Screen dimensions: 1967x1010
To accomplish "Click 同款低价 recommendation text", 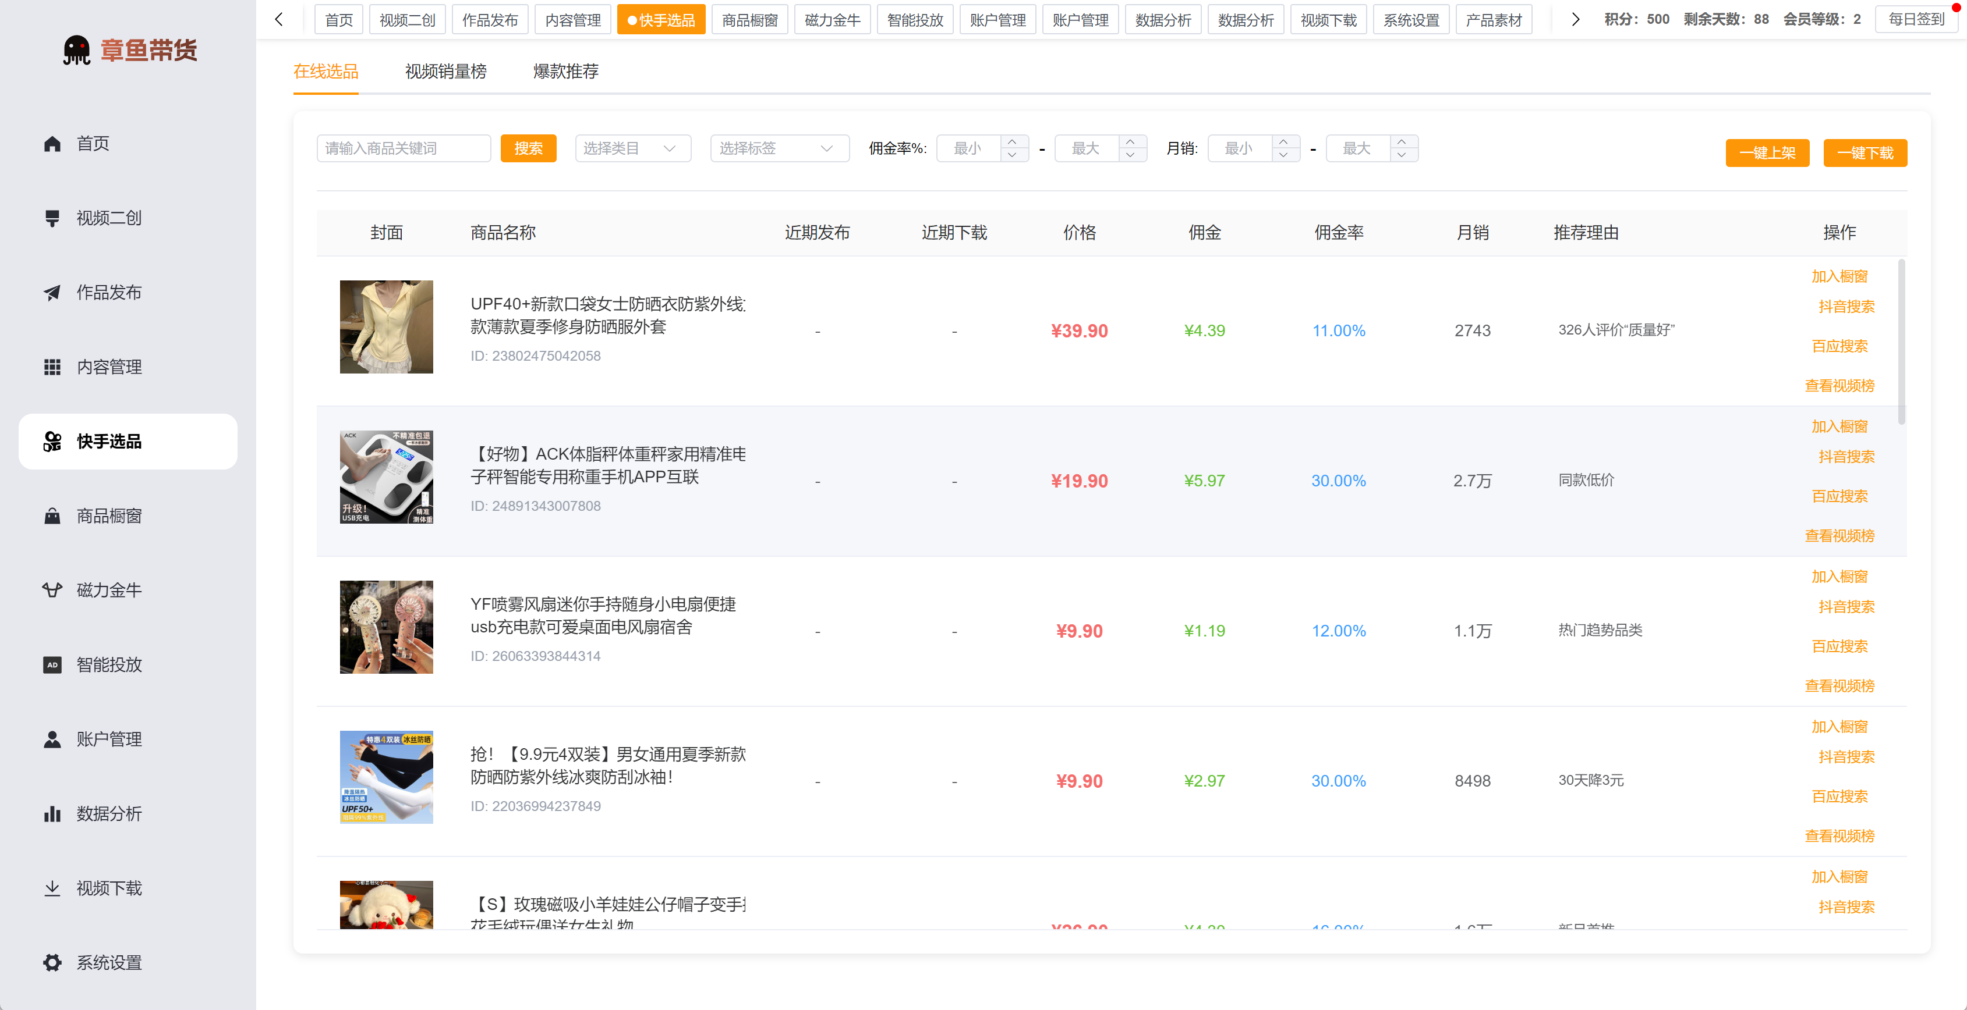I will pos(1586,480).
